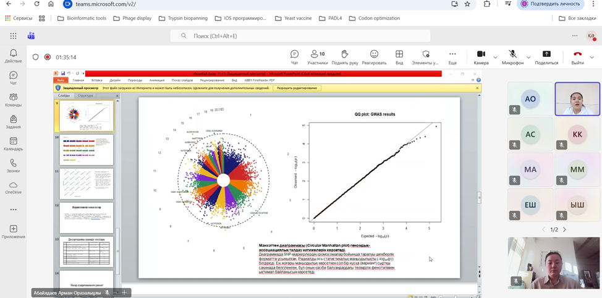Viewport: 602px width, 298px height.
Task: Expand the camera options dropdown arrow
Action: (x=495, y=57)
